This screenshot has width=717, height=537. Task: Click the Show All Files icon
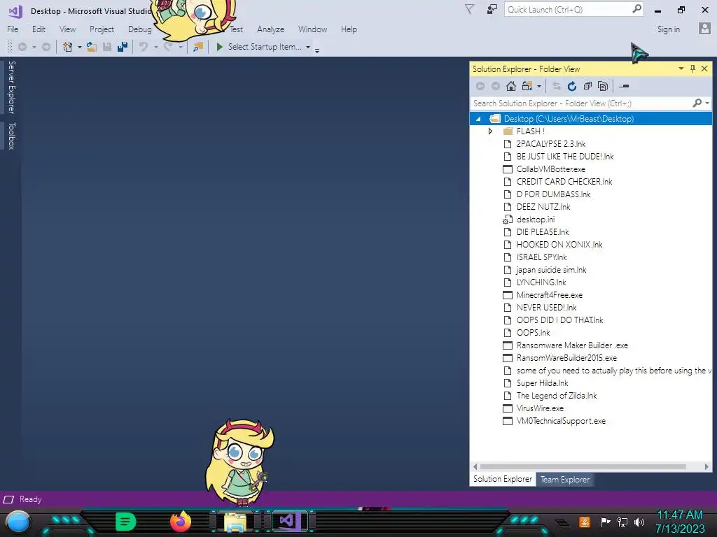click(x=603, y=86)
